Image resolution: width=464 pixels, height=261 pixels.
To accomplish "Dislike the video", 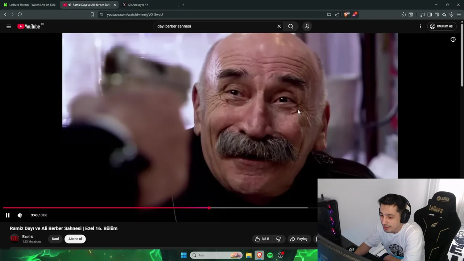I will (279, 239).
